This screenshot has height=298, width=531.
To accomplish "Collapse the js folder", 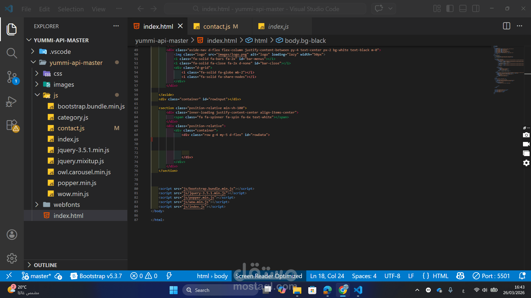I will (37, 95).
